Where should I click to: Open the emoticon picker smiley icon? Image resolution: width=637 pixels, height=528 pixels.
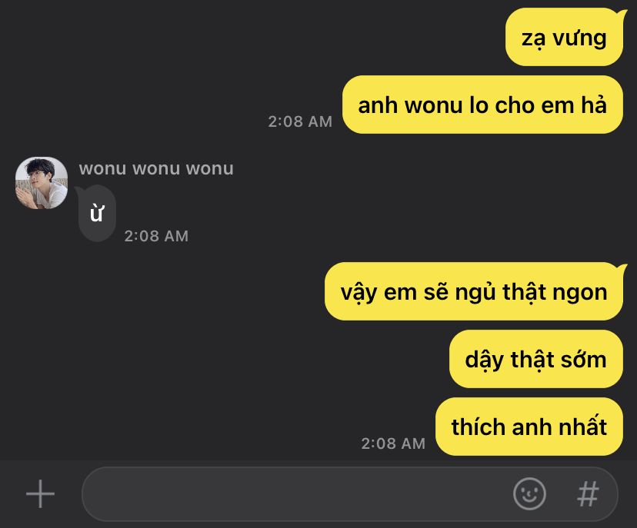(529, 493)
